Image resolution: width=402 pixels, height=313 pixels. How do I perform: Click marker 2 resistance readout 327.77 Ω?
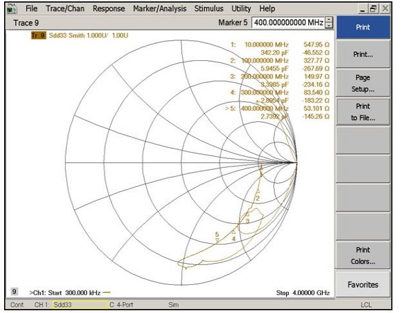point(316,60)
